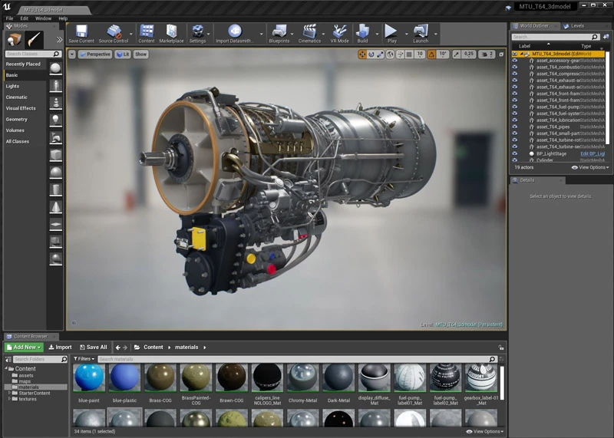This screenshot has width=614, height=438.
Task: Open the Window menu
Action: coord(44,18)
